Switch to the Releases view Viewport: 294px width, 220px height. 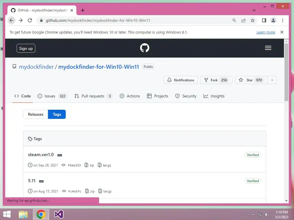pyautogui.click(x=36, y=114)
